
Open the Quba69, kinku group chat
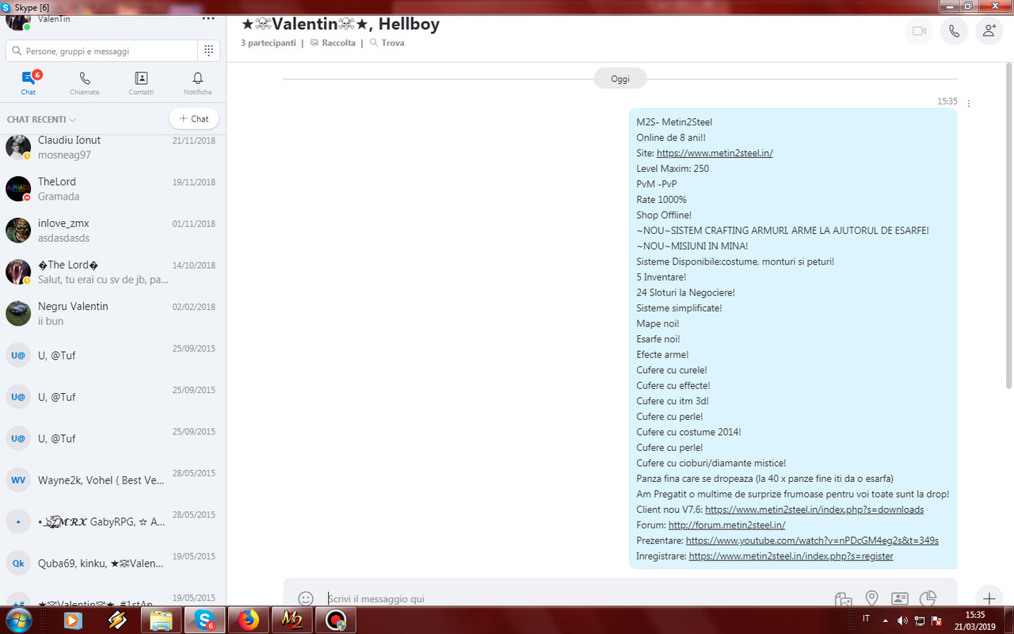(112, 563)
